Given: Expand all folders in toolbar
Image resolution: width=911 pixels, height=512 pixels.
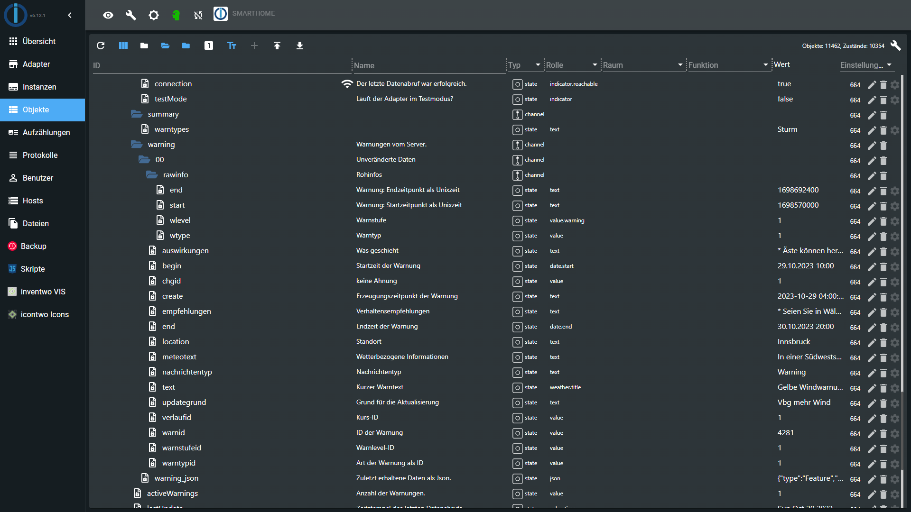Looking at the screenshot, I should tap(165, 46).
